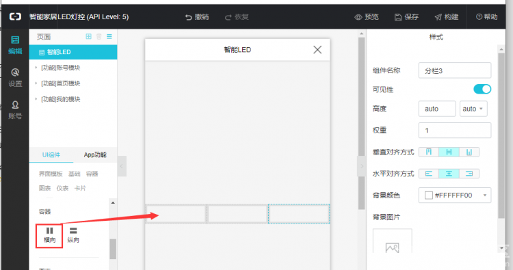Click the delete page trash icon
Viewport: 513px width, 270px height.
(x=98, y=36)
